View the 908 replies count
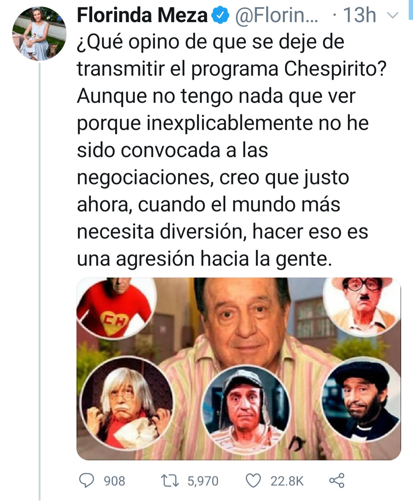 [114, 481]
